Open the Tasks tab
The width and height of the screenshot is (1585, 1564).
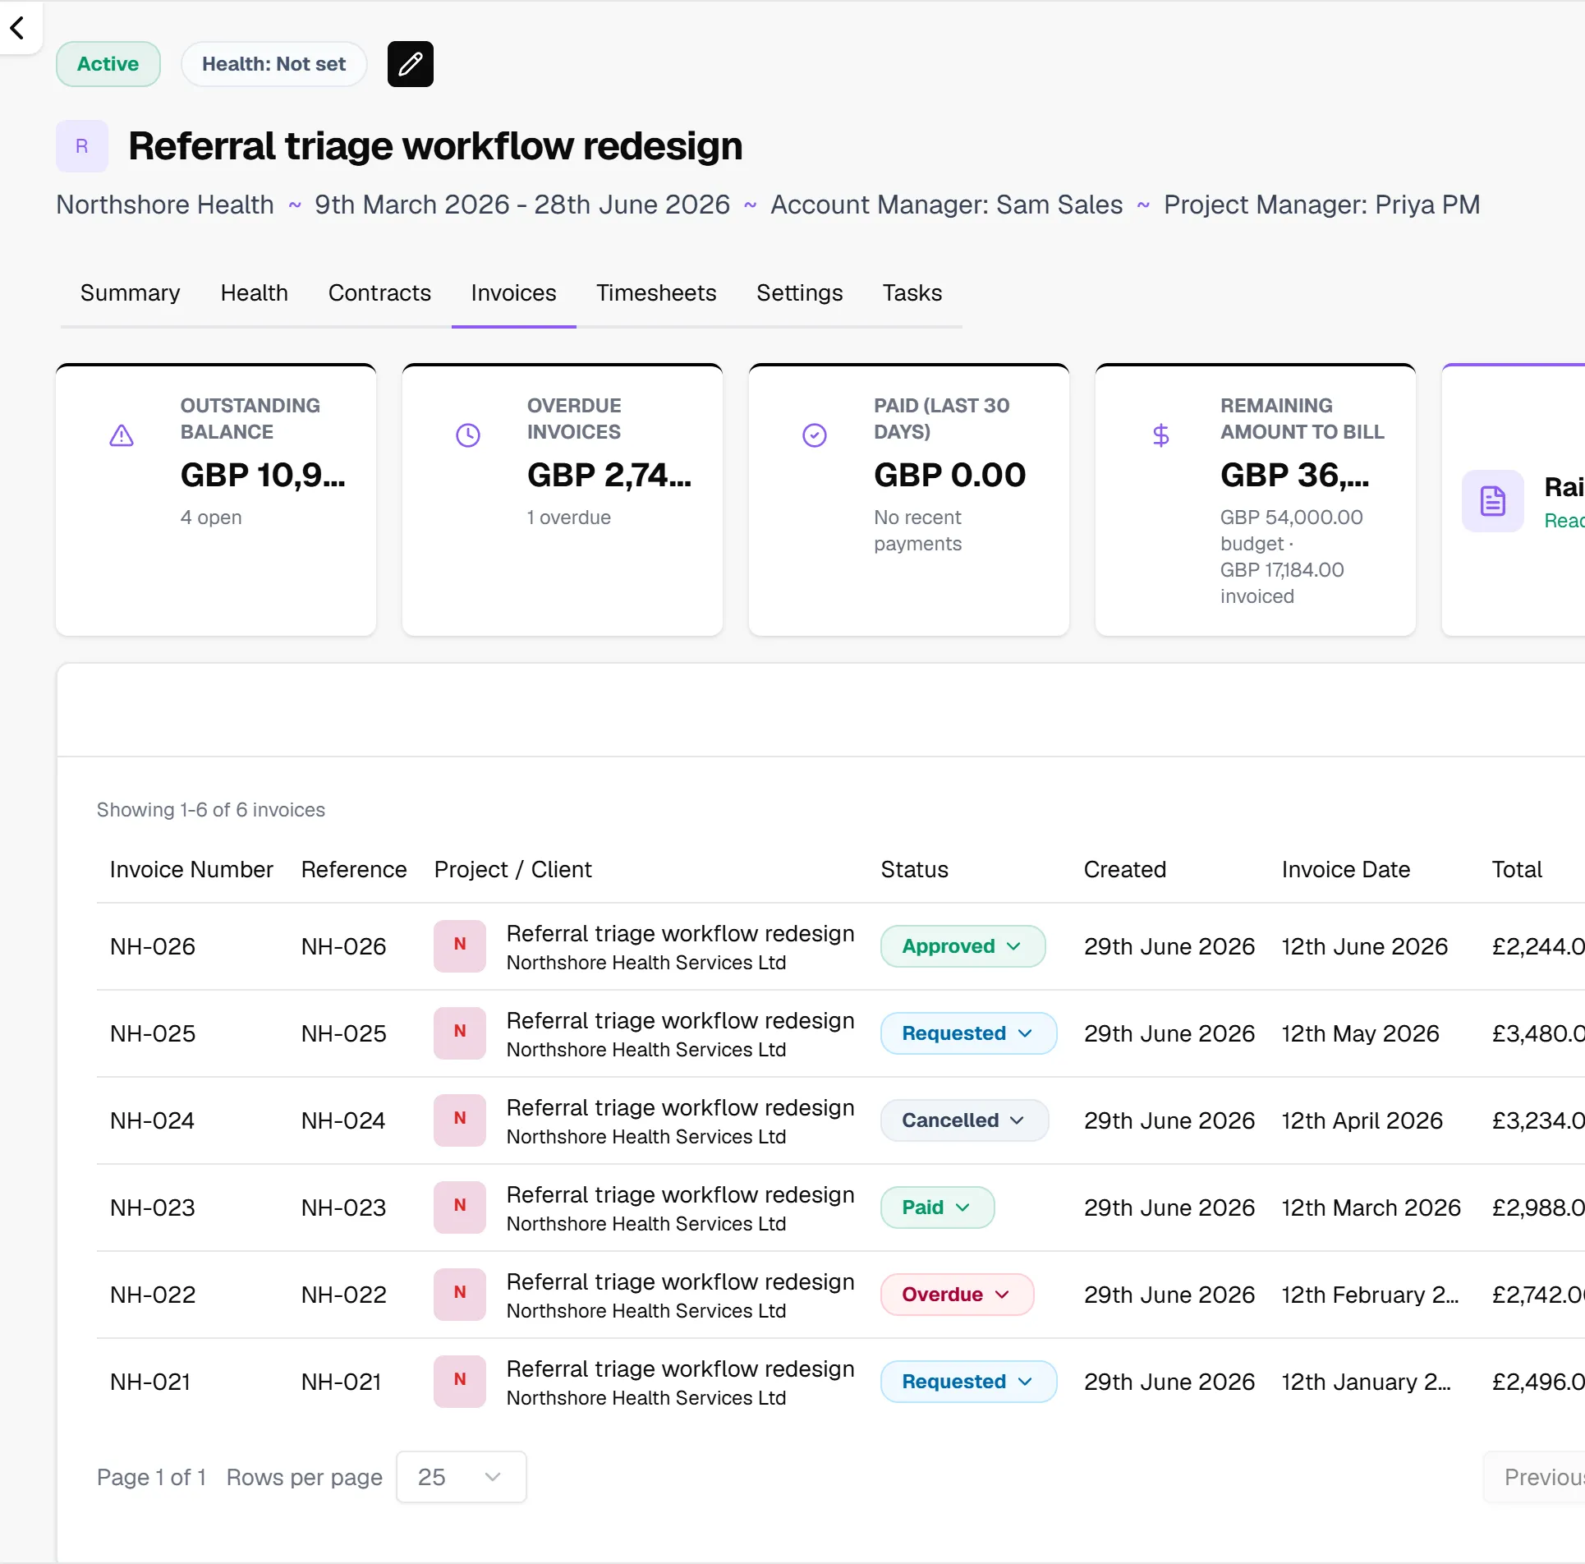(x=912, y=293)
